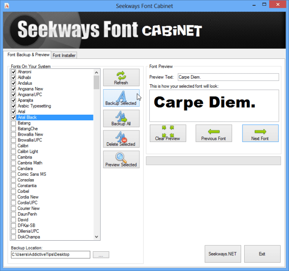Image resolution: width=289 pixels, height=271 pixels.
Task: Check the Batang font checkbox
Action: click(14, 123)
